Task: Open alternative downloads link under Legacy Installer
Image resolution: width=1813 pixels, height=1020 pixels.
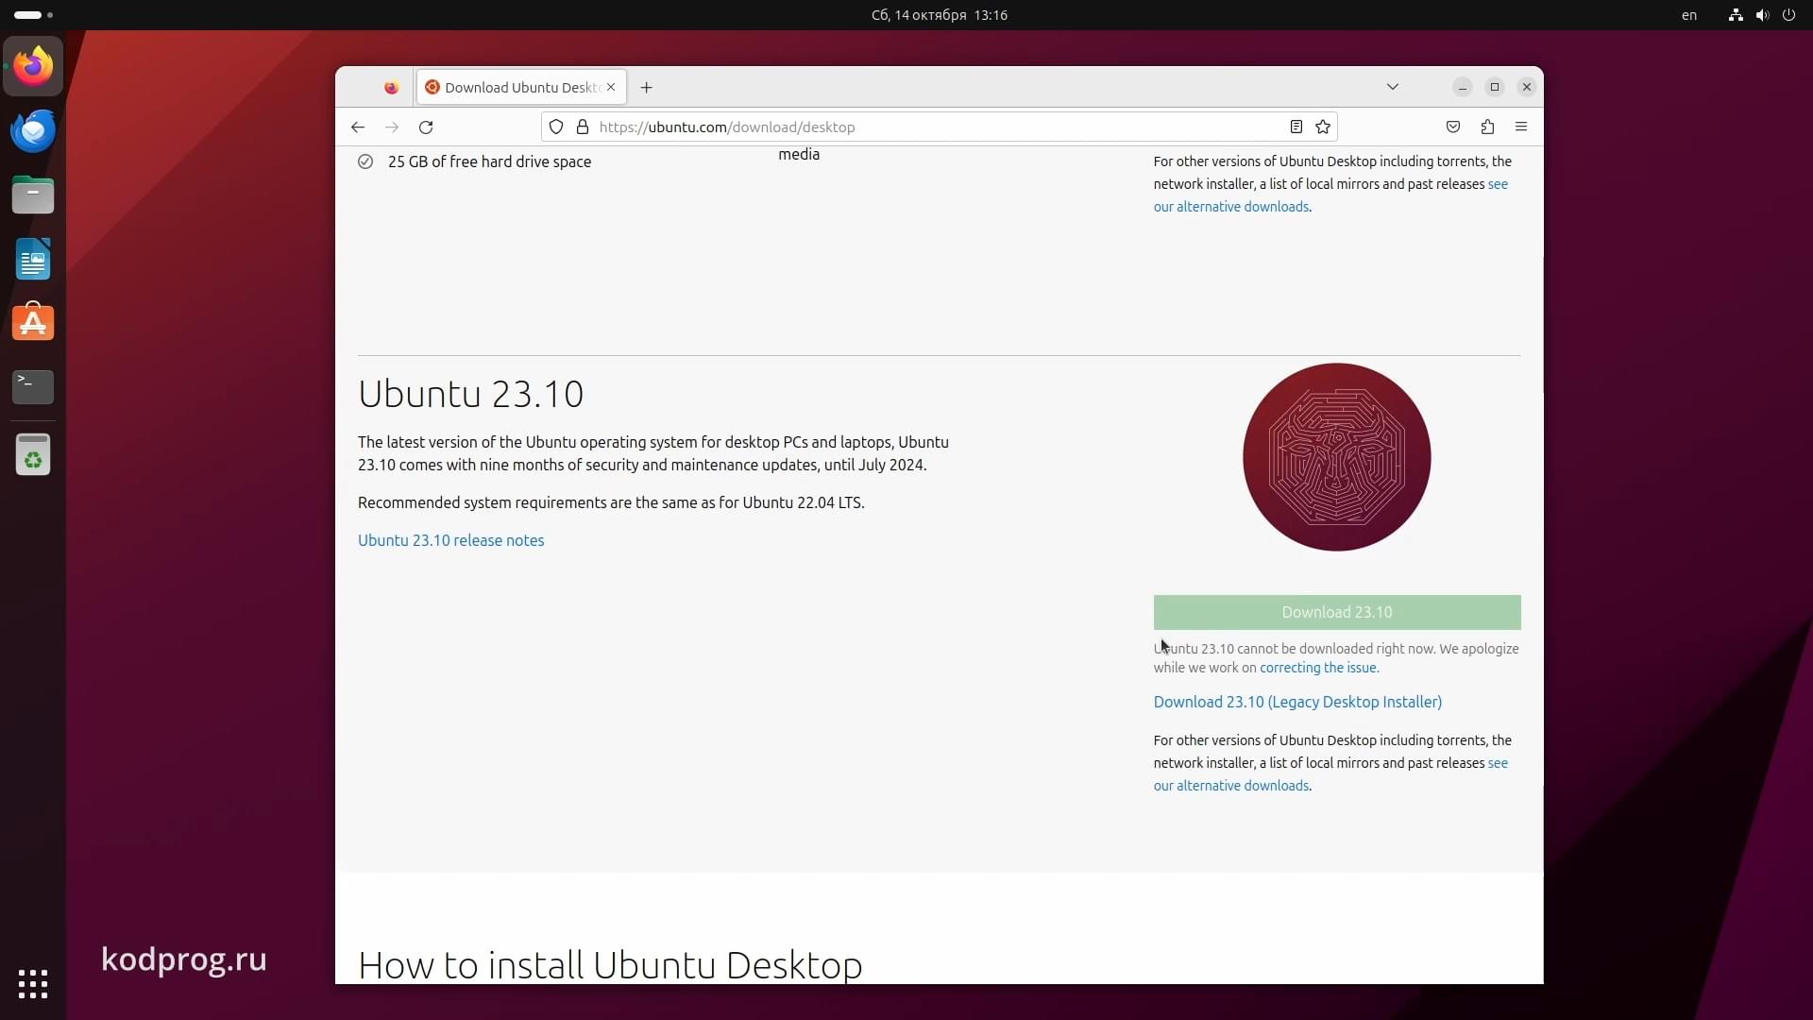Action: click(x=1231, y=786)
